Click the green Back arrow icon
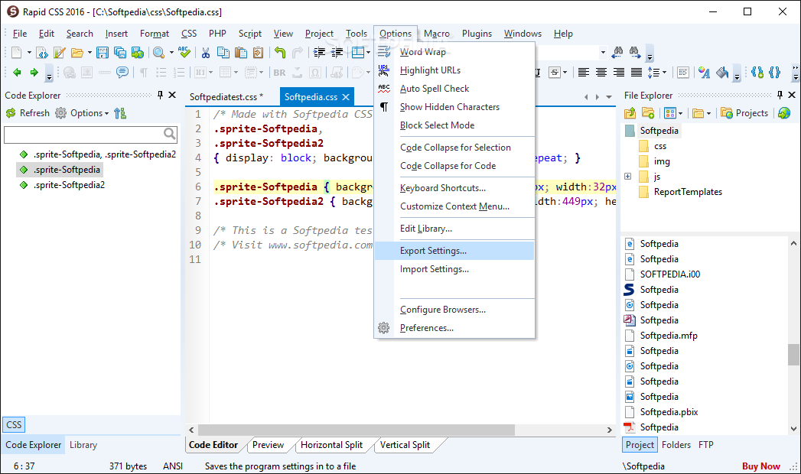 tap(17, 73)
